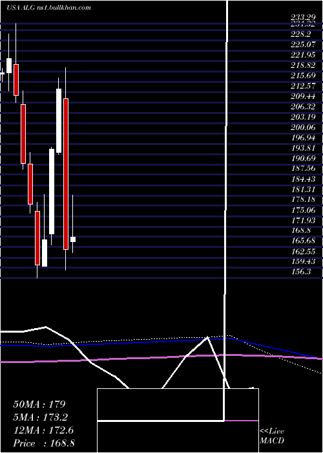
Task: Click the 168.8 price axis label
Action: [301, 230]
